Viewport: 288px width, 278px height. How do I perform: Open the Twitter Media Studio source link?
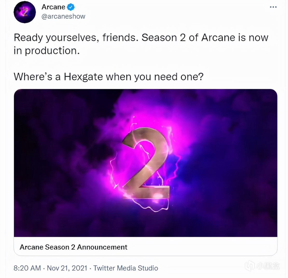point(126,268)
